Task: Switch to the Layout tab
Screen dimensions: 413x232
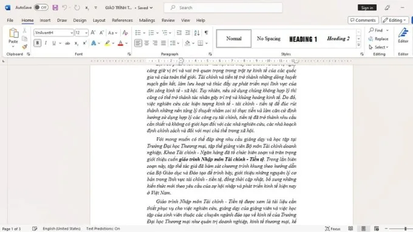Action: [x=99, y=20]
